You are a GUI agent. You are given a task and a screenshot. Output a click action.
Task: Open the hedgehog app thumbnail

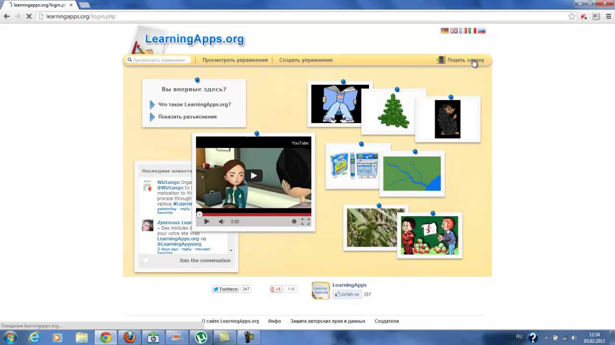[447, 119]
